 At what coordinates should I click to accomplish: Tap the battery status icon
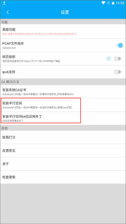tap(113, 3)
